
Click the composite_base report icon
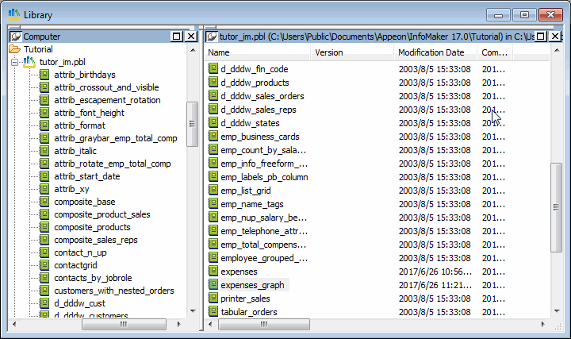coord(44,202)
